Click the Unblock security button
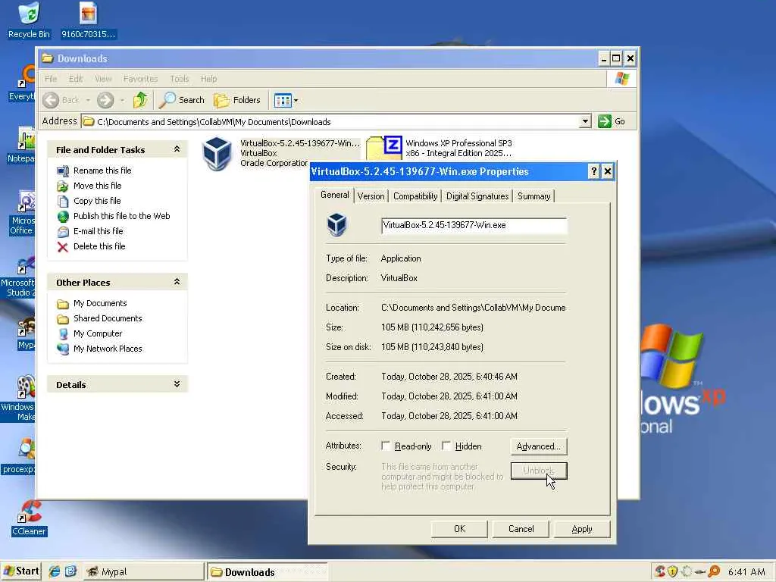 (x=539, y=471)
